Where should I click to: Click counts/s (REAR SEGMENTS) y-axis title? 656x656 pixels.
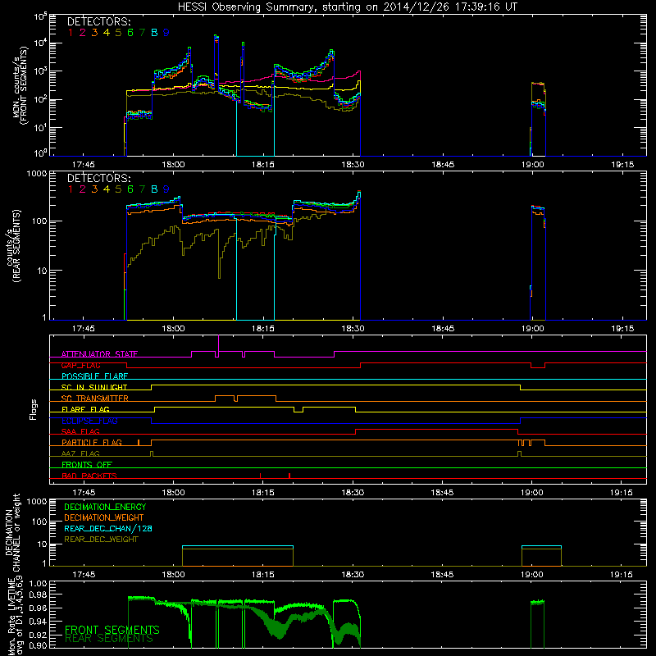tap(12, 245)
